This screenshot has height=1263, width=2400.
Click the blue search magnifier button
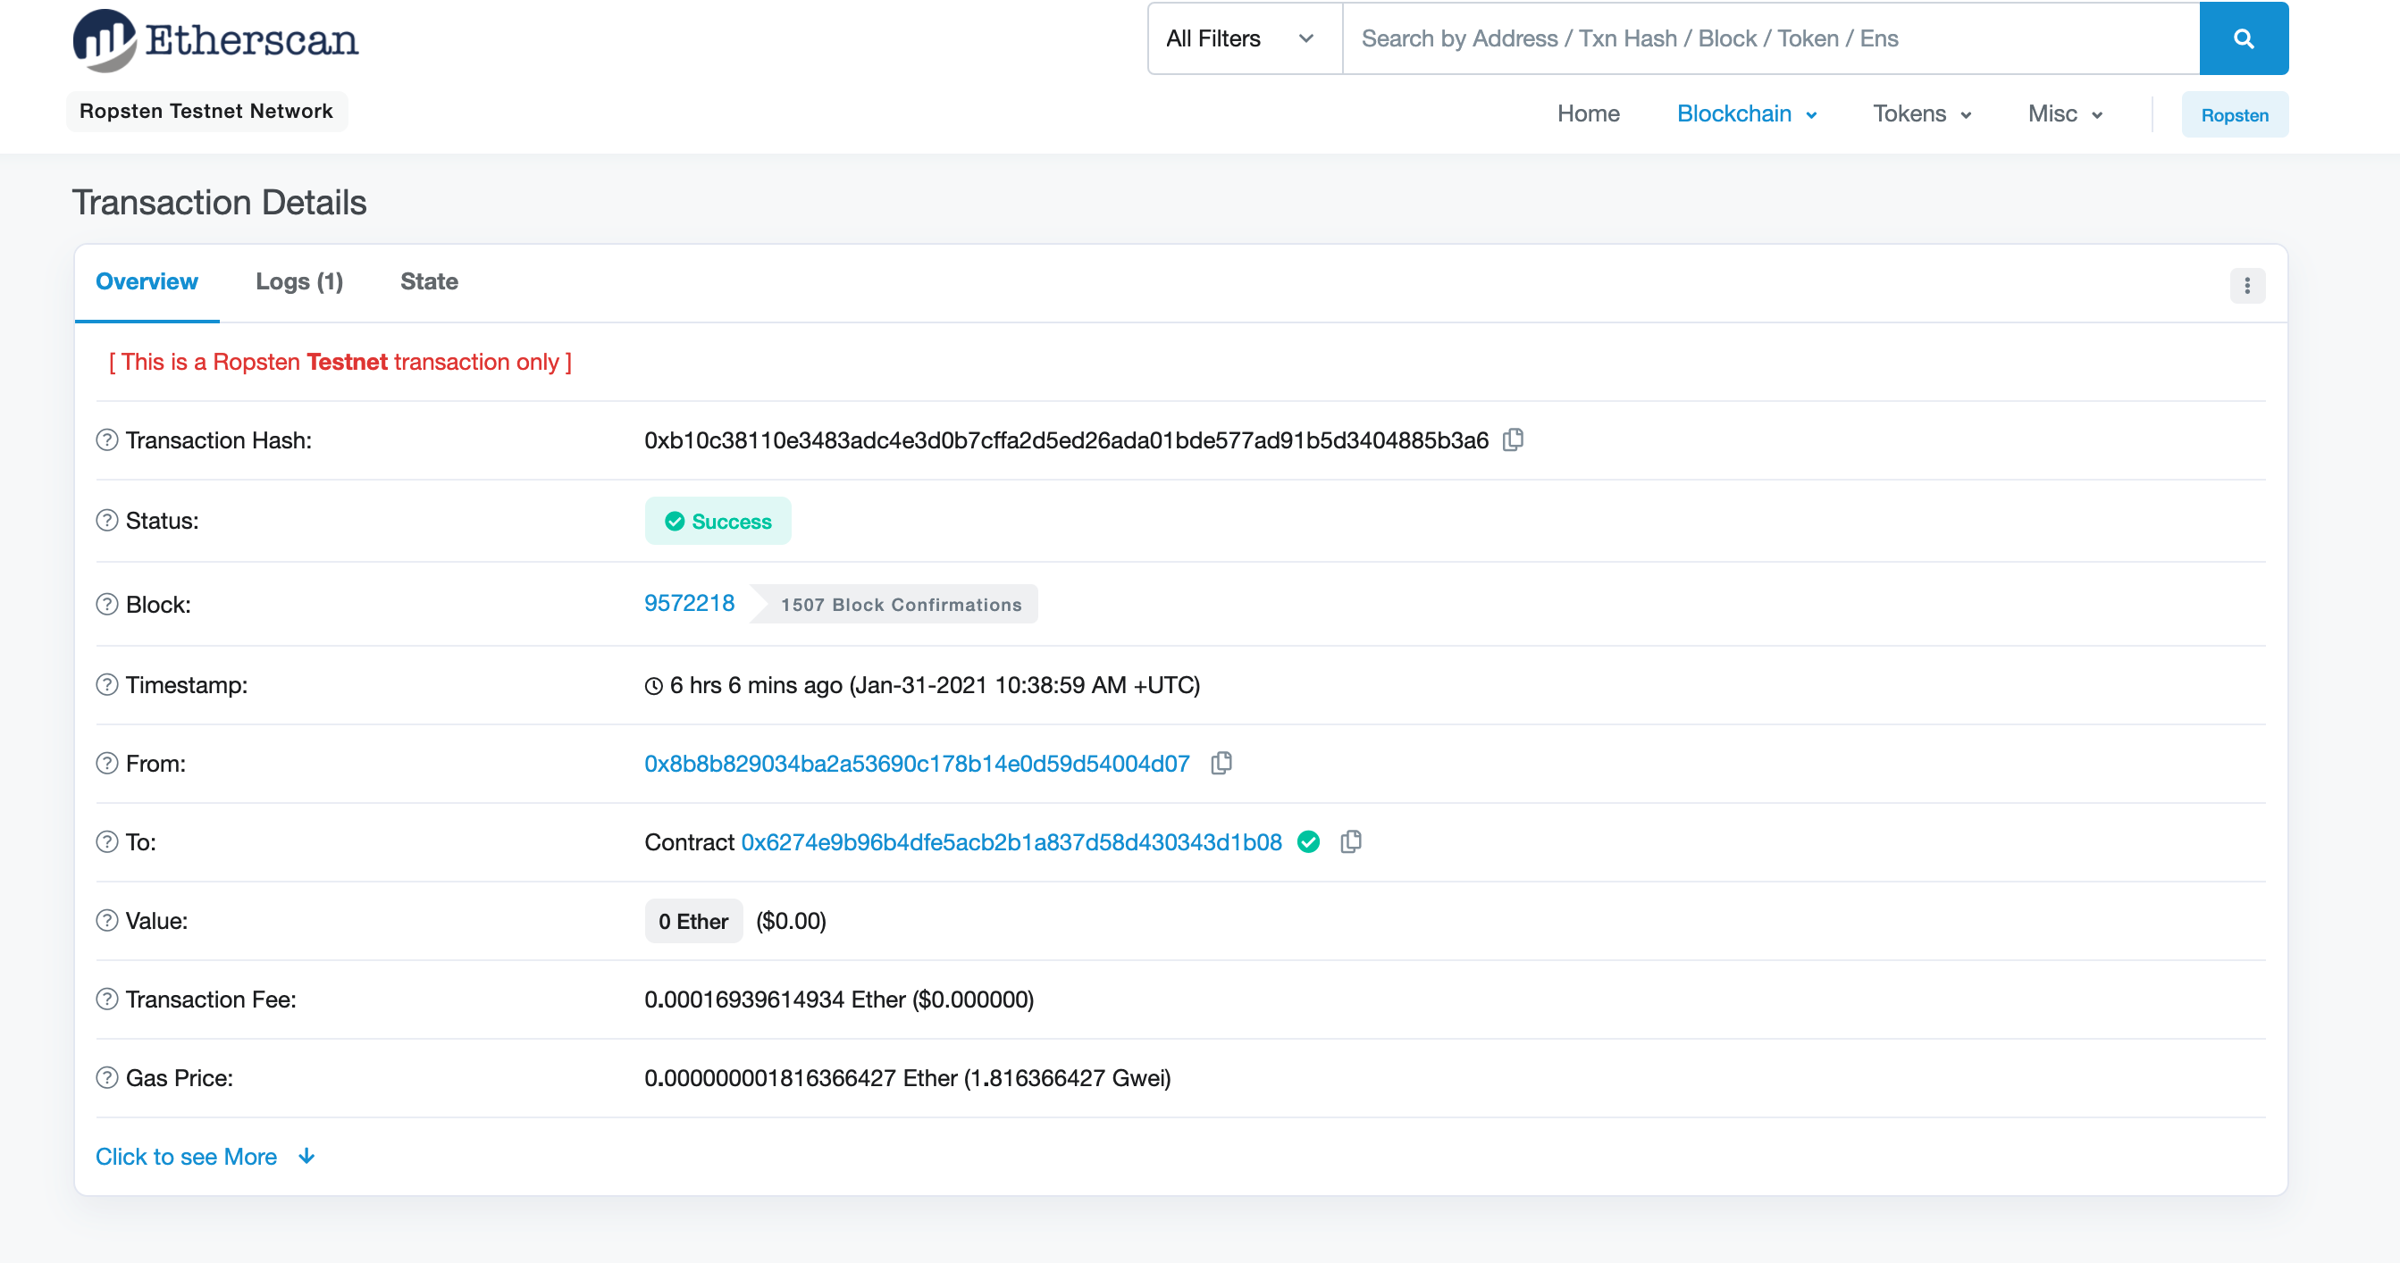tap(2244, 38)
